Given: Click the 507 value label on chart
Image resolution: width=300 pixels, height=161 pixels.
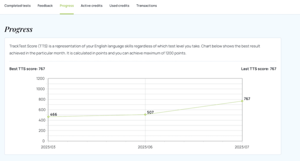Looking at the screenshot, I should (150, 112).
